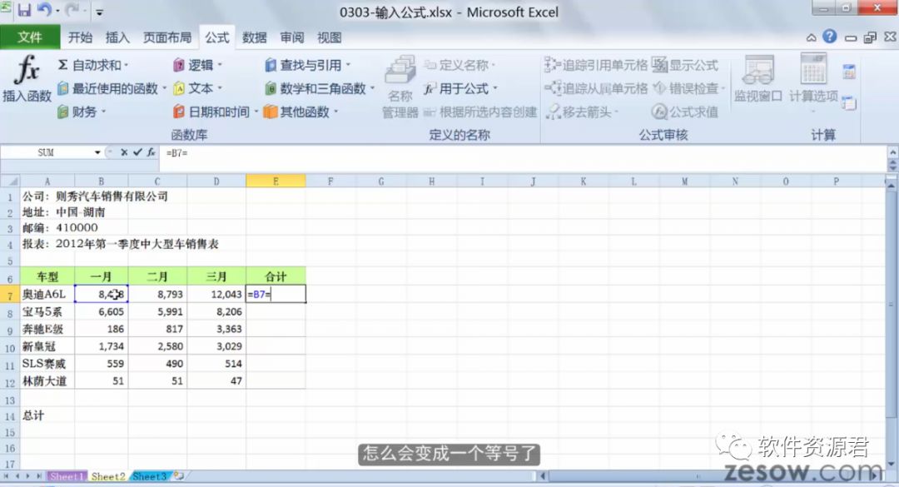This screenshot has width=899, height=487.
Task: Click the calculate sheet icon below calculate now
Action: (x=849, y=102)
